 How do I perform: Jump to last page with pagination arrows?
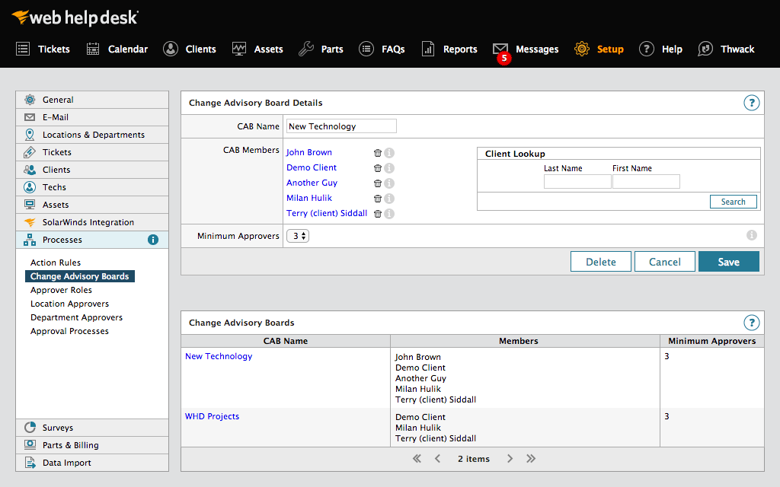pyautogui.click(x=529, y=458)
